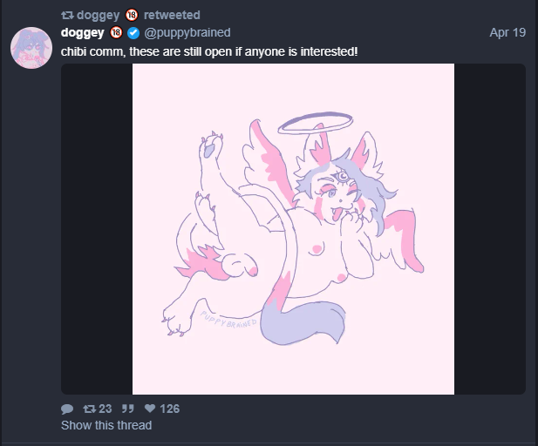
Task: Click the reply speech bubble icon
Action: click(67, 409)
